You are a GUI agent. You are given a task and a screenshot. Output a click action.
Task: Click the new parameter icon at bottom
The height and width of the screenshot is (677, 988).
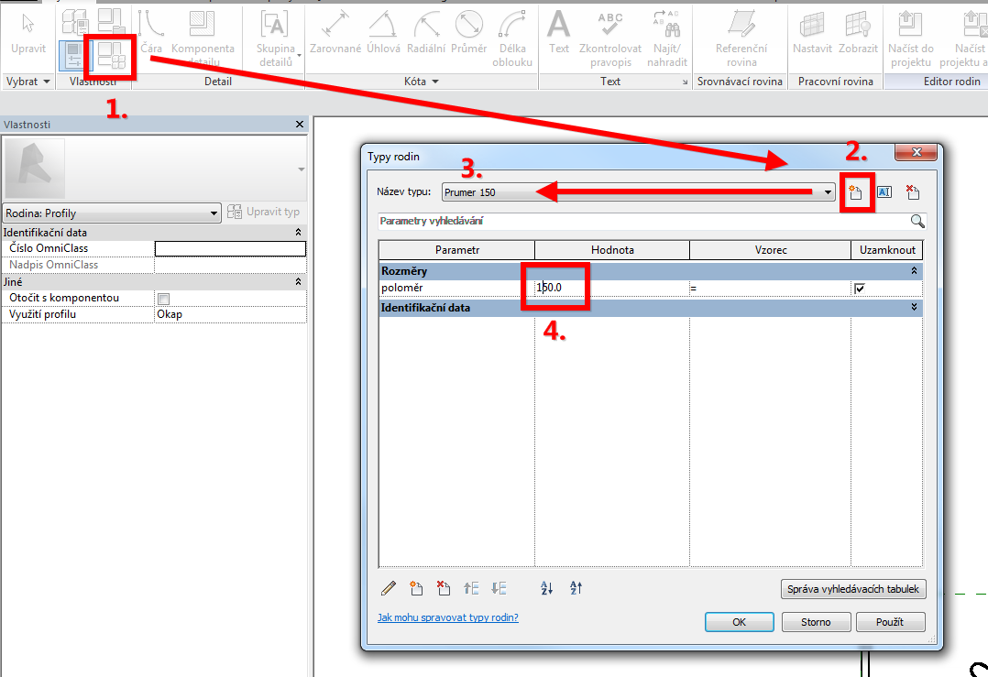416,588
